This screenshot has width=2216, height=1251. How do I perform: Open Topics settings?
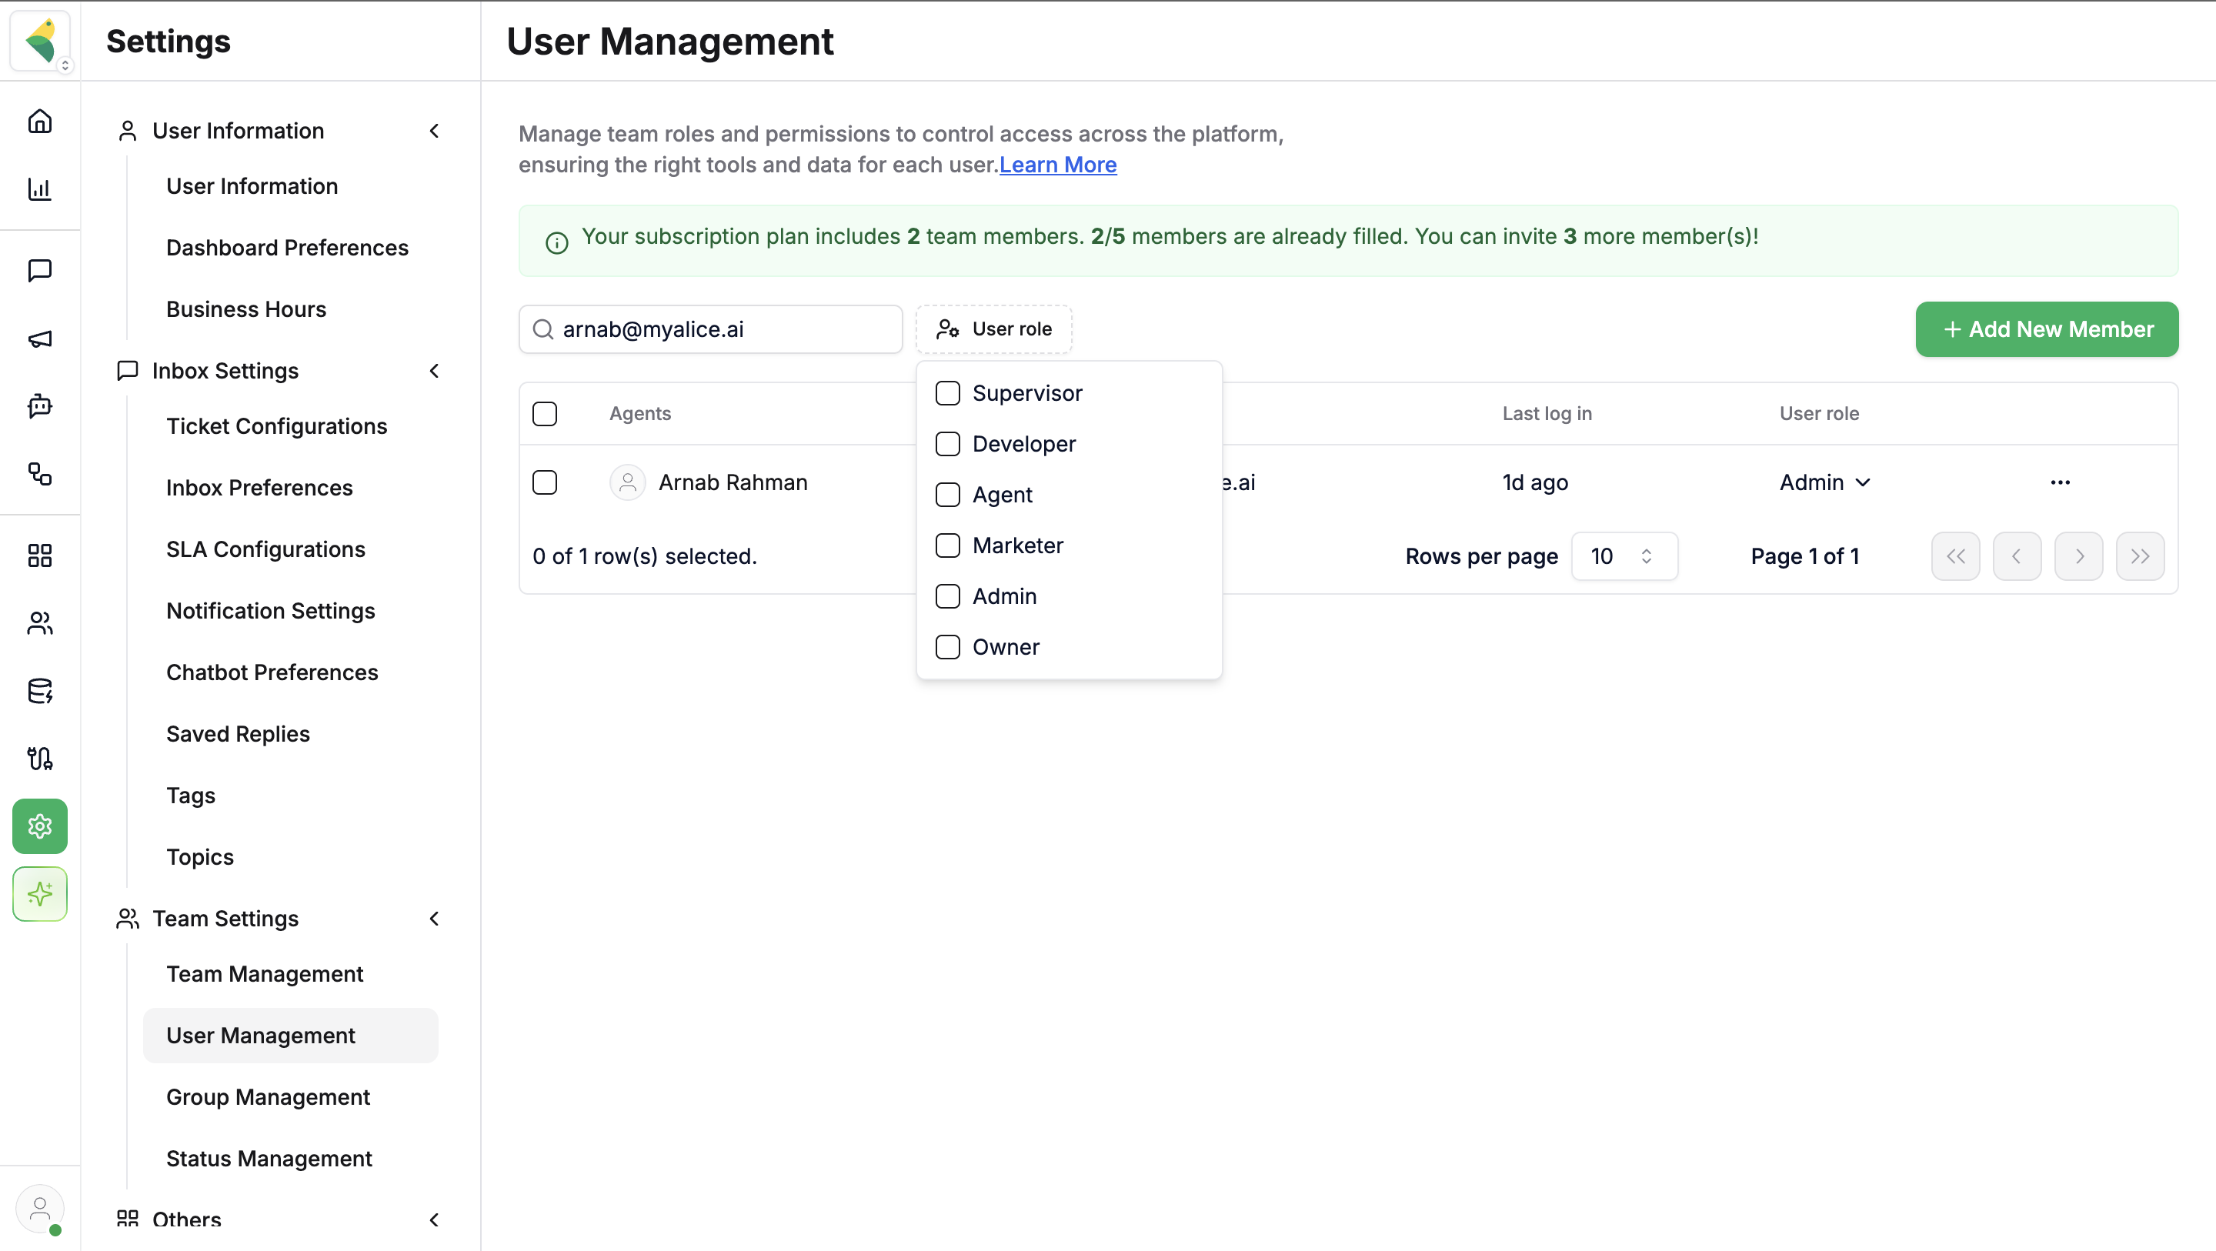click(199, 858)
